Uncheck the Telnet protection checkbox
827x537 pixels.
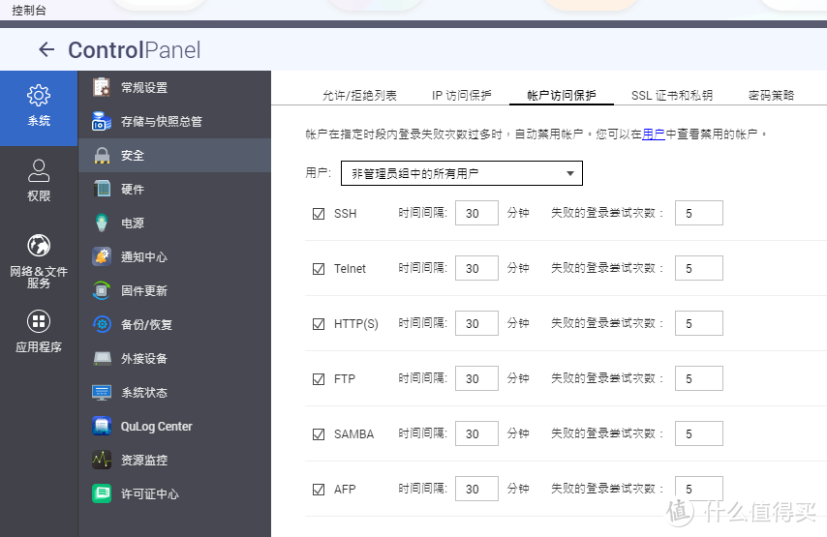click(319, 269)
